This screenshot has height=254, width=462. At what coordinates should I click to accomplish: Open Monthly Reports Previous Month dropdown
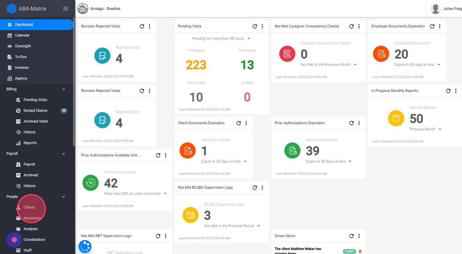point(425,129)
